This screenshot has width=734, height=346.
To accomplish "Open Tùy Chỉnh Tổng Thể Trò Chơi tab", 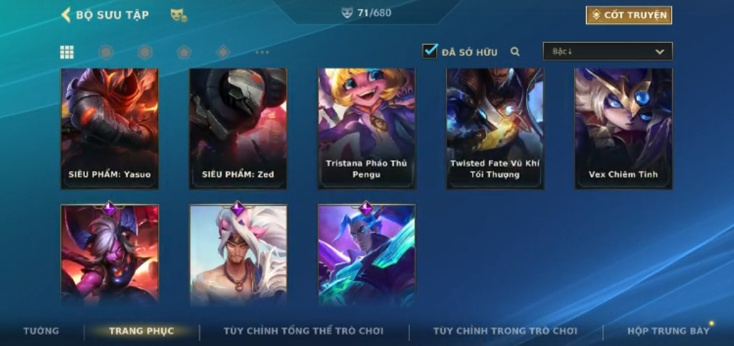I will [x=304, y=331].
